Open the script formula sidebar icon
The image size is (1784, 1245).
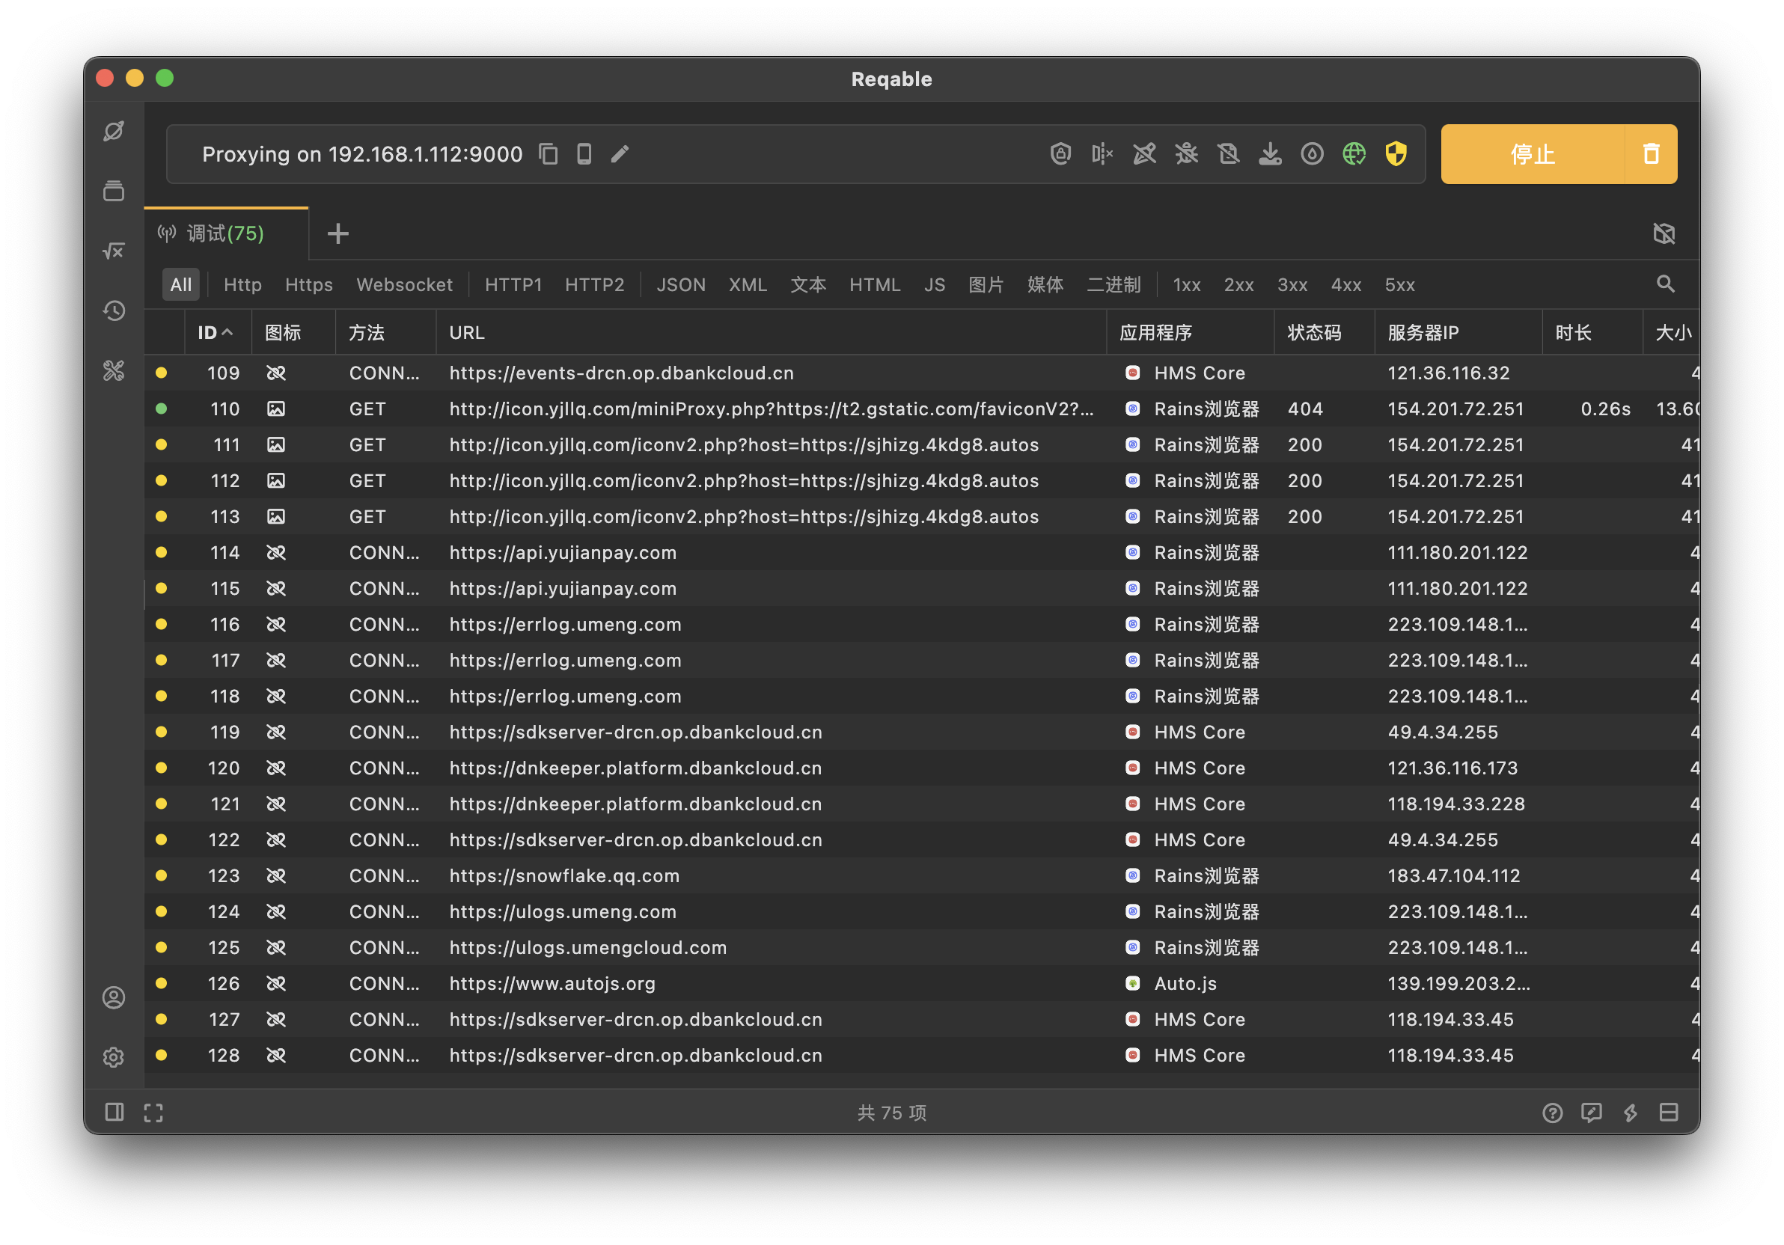pos(114,251)
